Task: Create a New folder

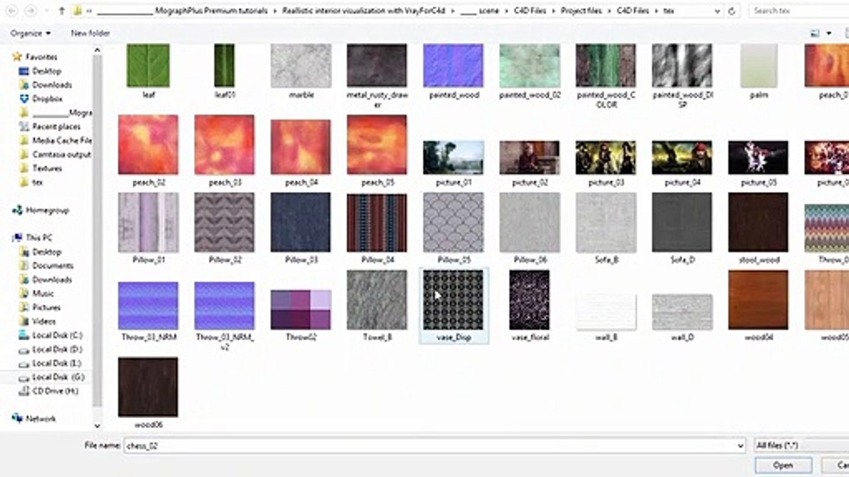Action: 90,33
